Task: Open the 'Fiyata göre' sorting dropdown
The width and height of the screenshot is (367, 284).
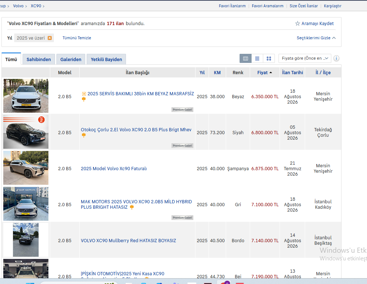Action: click(x=305, y=58)
